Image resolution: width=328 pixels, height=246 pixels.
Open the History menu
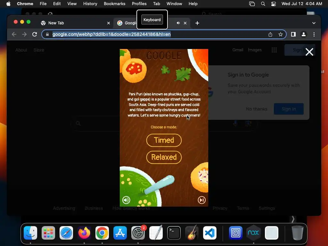(90, 4)
